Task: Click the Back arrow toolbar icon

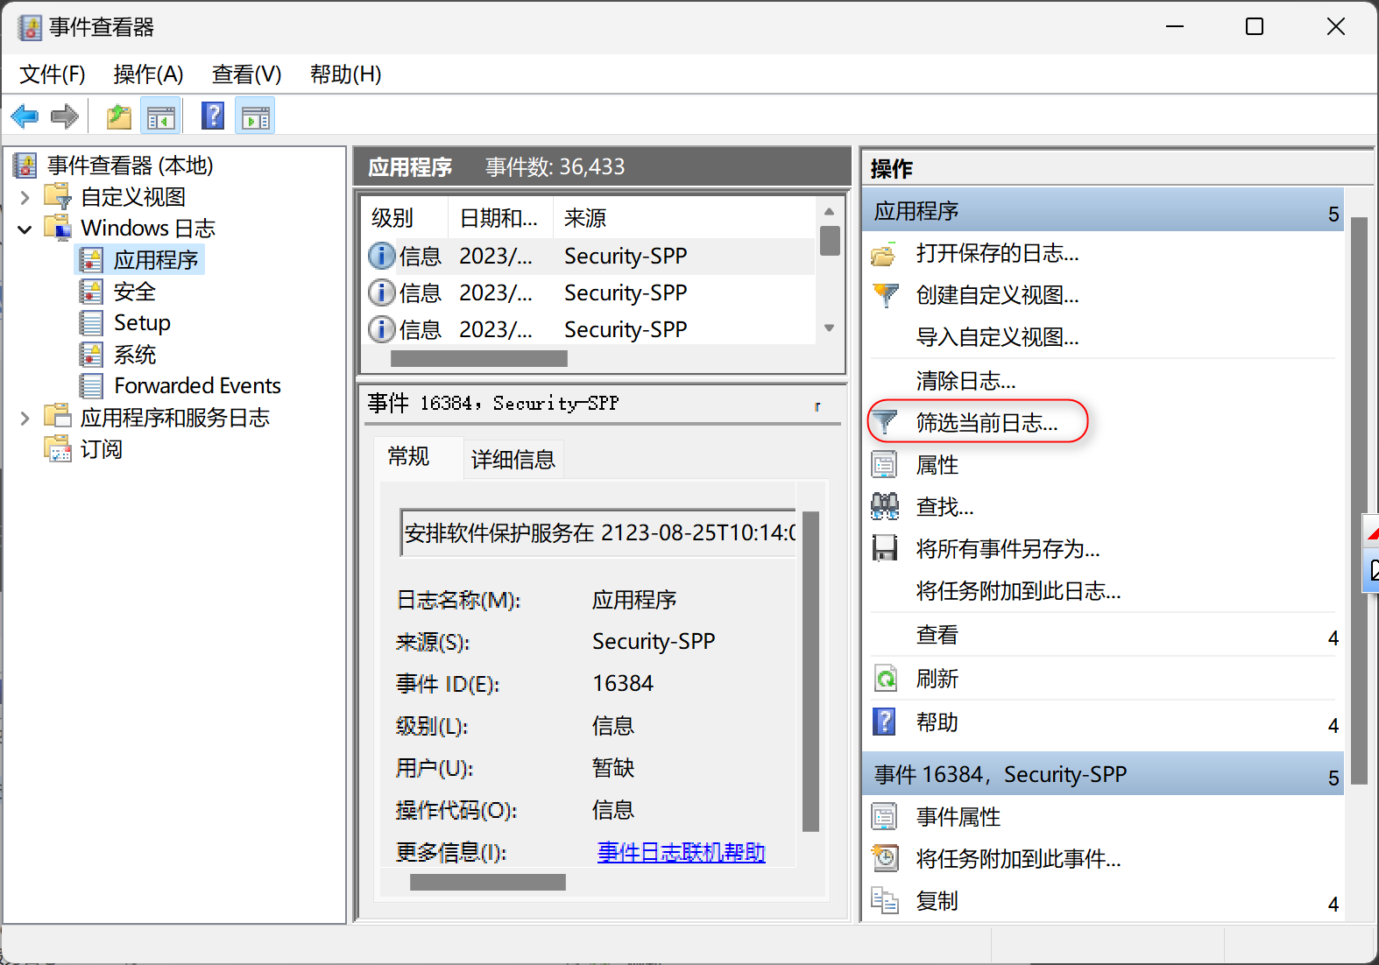Action: 25,116
